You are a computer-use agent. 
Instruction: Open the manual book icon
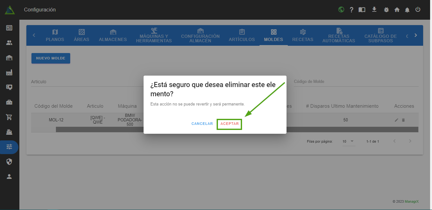click(362, 10)
